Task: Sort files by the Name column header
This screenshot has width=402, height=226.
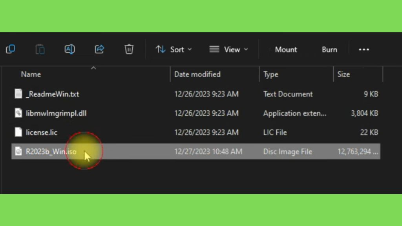Action: [x=31, y=74]
